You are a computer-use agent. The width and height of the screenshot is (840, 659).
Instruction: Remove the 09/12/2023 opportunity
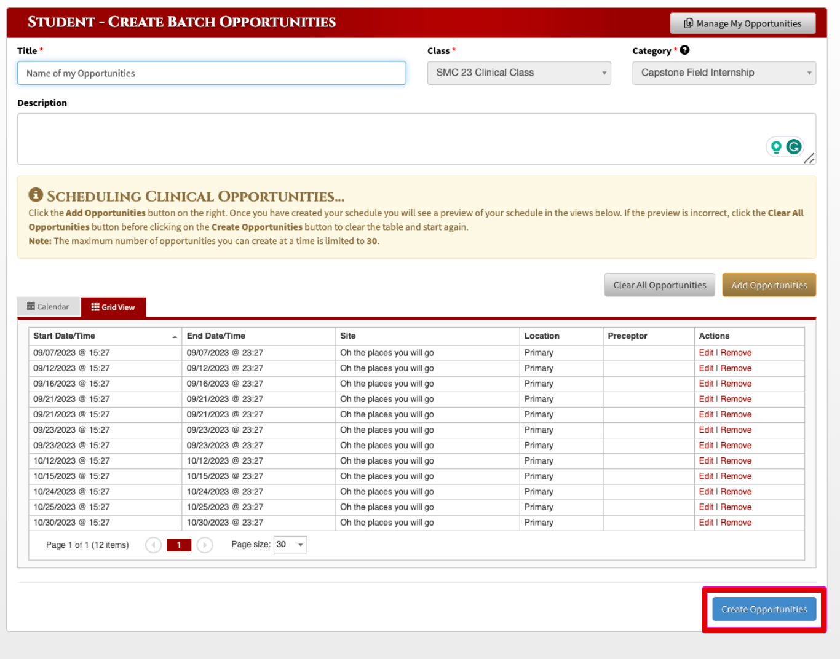click(735, 368)
